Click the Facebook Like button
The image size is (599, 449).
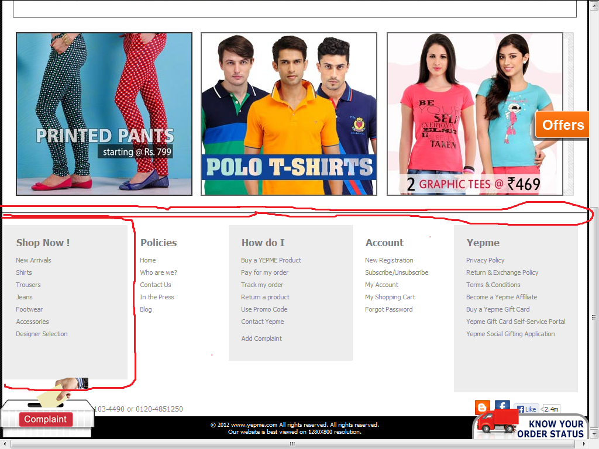pos(526,409)
